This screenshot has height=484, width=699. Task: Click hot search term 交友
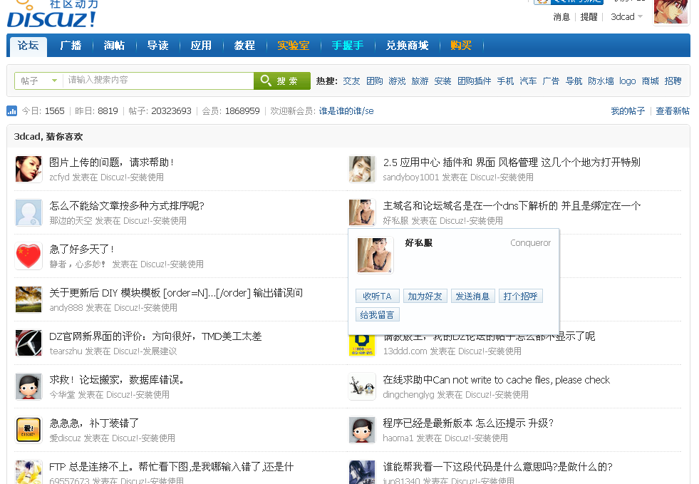(x=351, y=81)
